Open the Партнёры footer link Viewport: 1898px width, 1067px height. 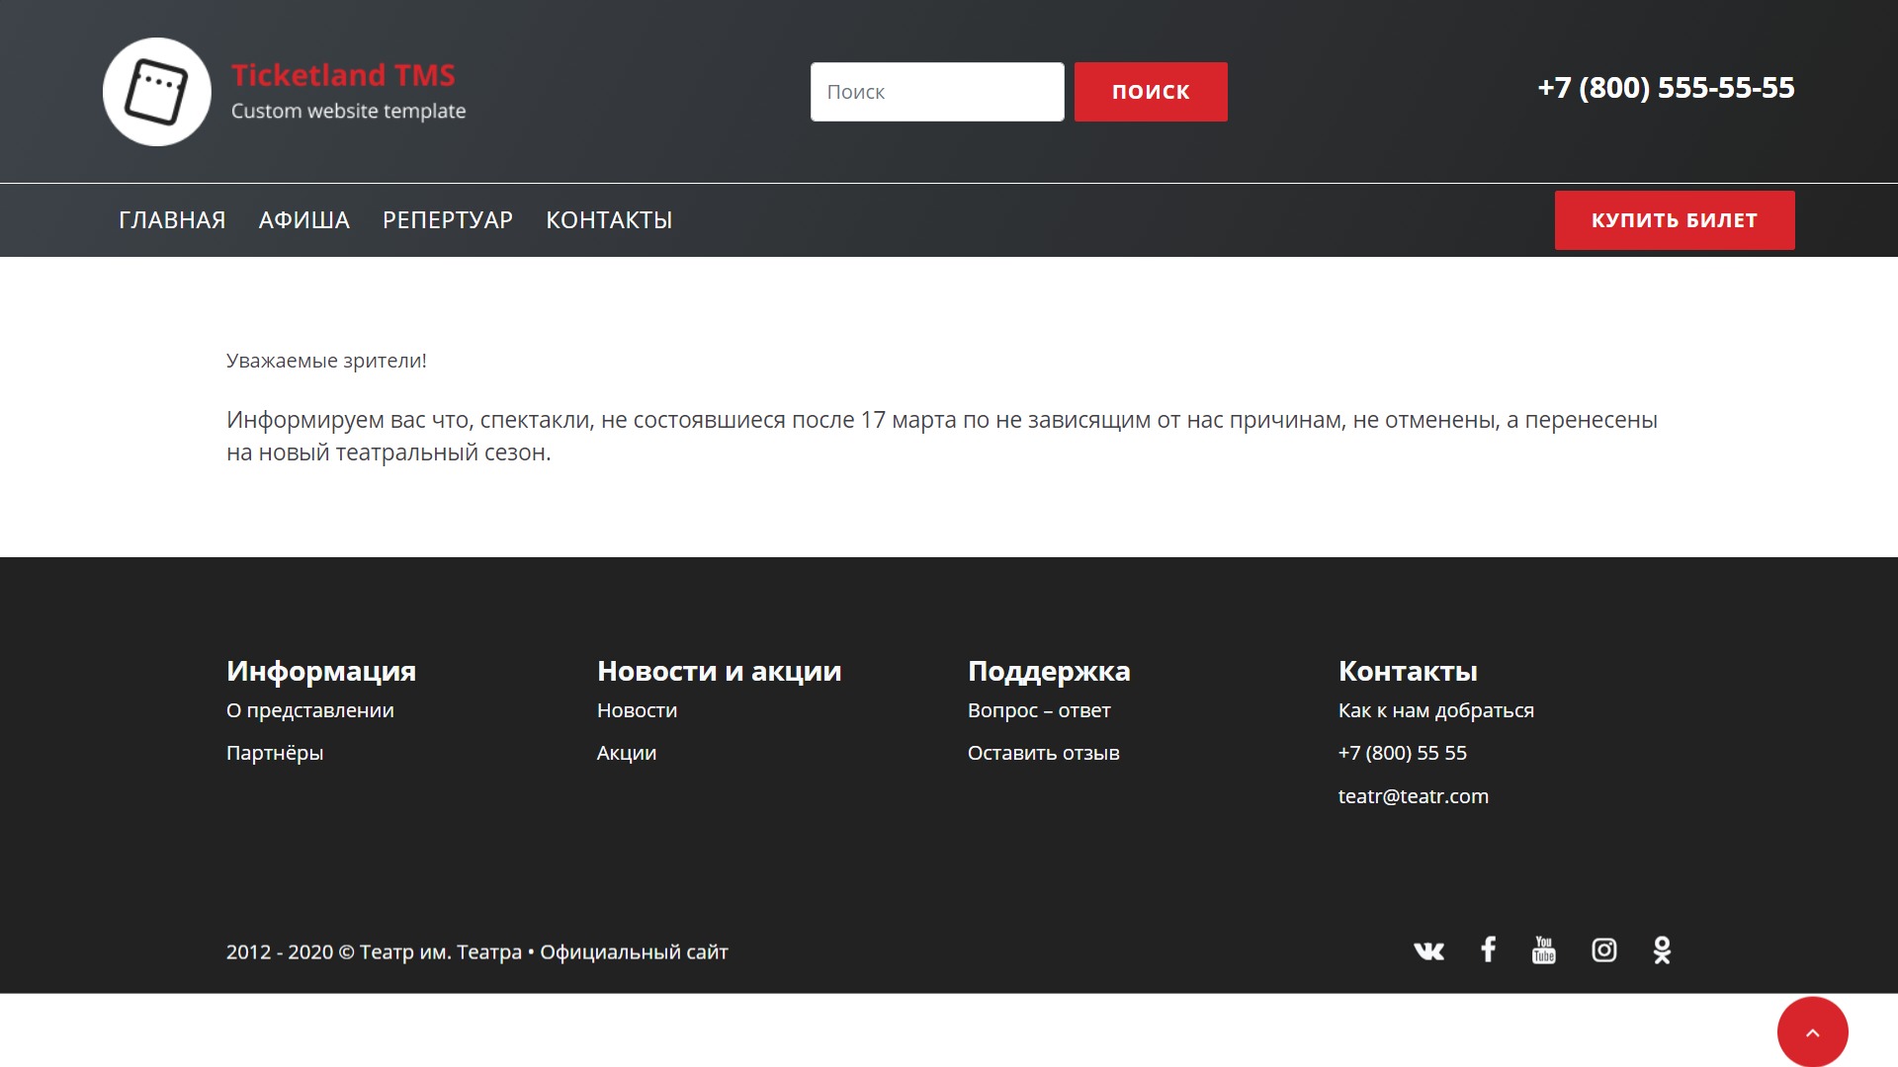tap(275, 753)
